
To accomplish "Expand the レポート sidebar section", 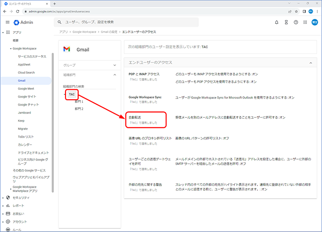I will coord(3,206).
